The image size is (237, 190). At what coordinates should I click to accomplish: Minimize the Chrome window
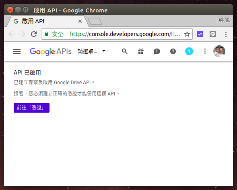pyautogui.click(x=18, y=10)
